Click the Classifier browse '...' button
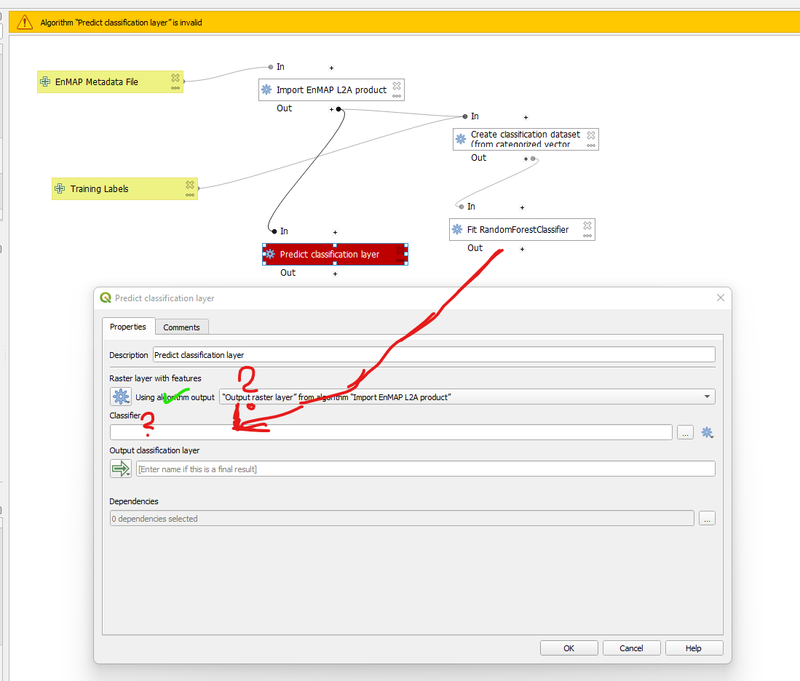 [x=685, y=432]
